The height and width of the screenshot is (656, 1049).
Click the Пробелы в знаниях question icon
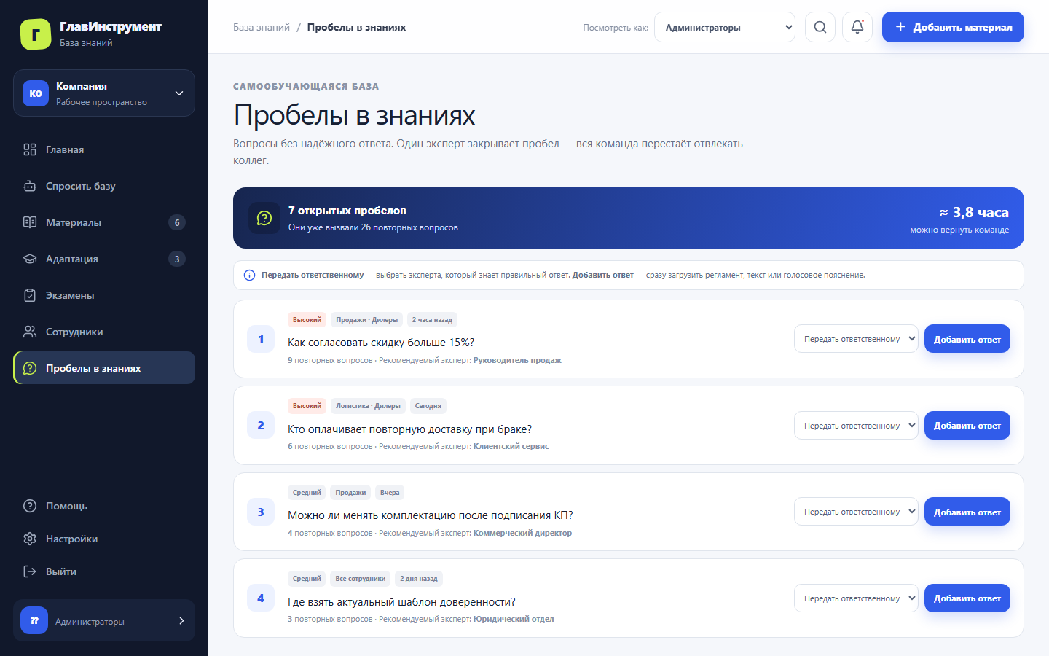(x=30, y=368)
